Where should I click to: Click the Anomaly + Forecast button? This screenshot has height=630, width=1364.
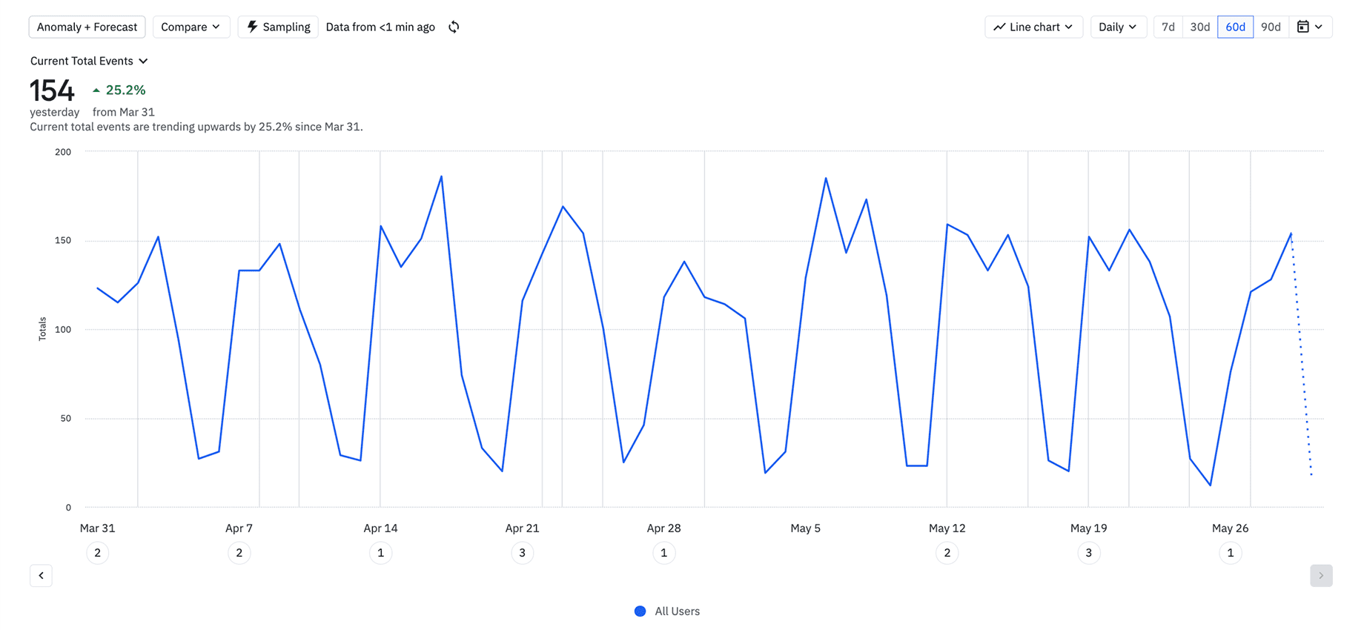(87, 27)
